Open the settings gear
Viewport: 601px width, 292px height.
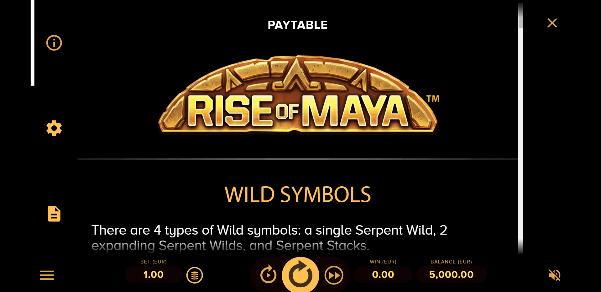click(54, 128)
